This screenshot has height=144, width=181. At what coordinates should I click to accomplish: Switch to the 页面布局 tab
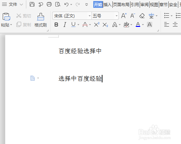point(121,5)
